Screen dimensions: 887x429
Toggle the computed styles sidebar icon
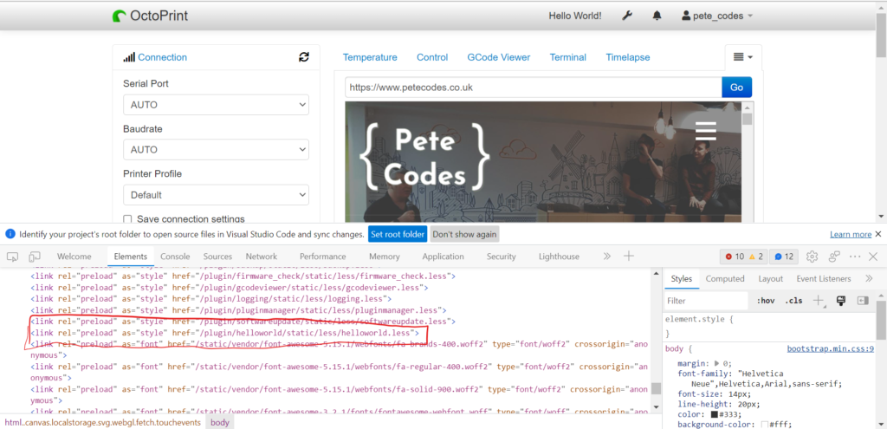pyautogui.click(x=862, y=301)
